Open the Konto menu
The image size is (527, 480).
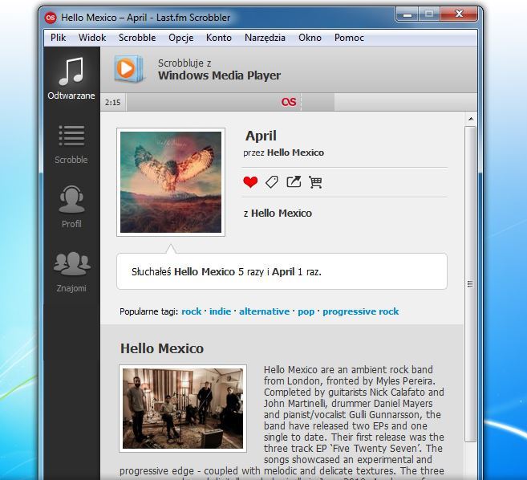(x=219, y=38)
